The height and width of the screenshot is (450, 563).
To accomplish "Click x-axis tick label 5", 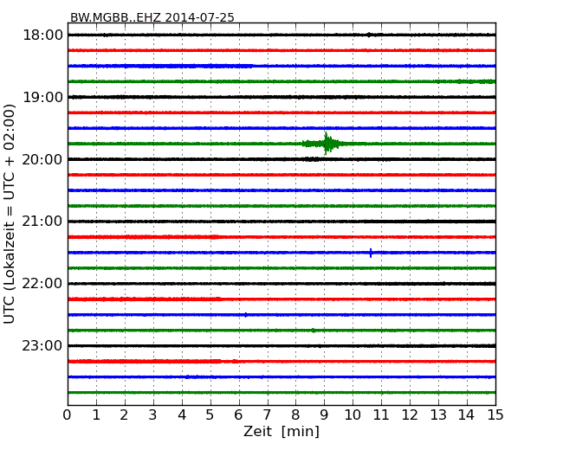I will tap(210, 415).
